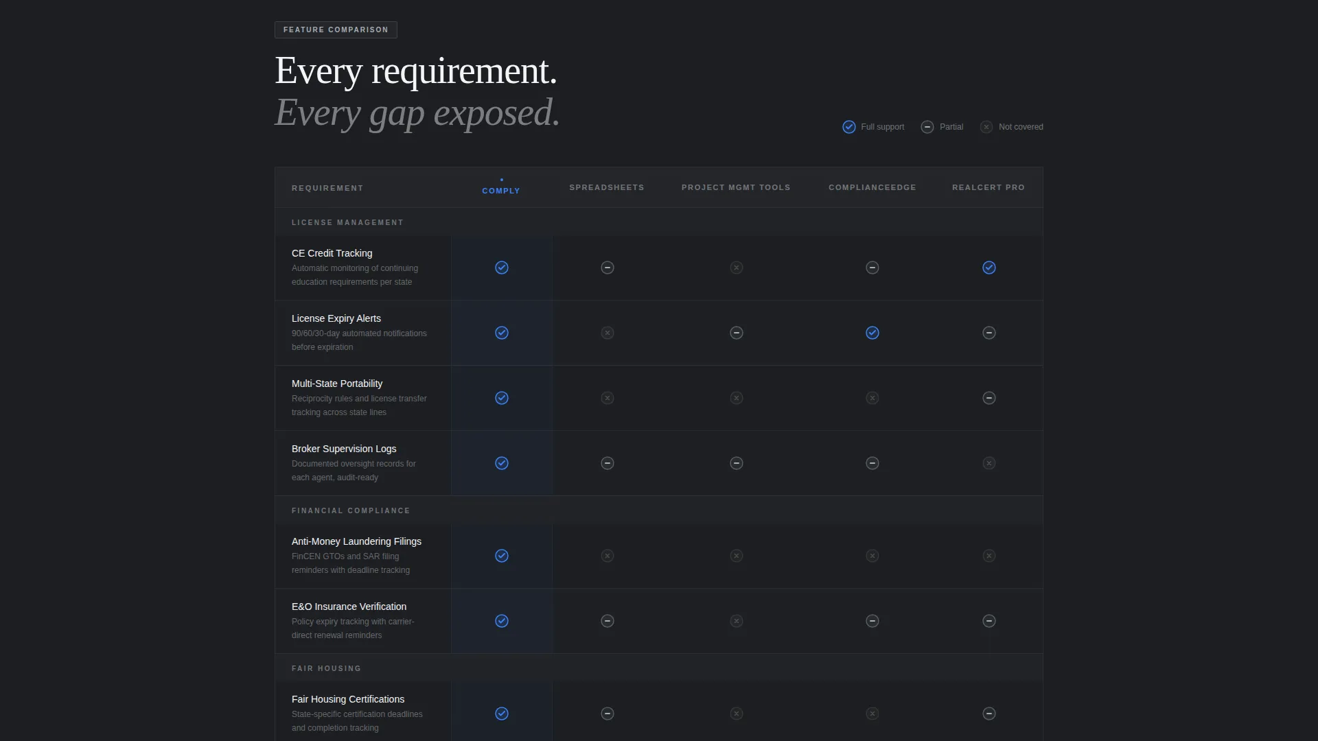Click Comply checkmark for License Expiry Alerts
The image size is (1318, 741).
(502, 333)
